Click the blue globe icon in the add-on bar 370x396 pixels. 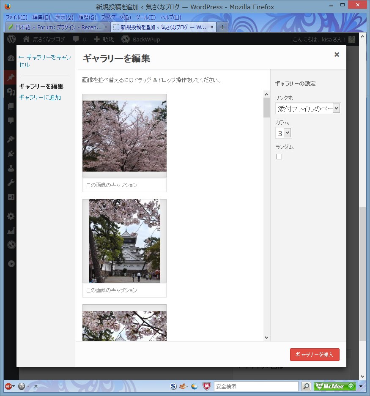[x=195, y=386]
